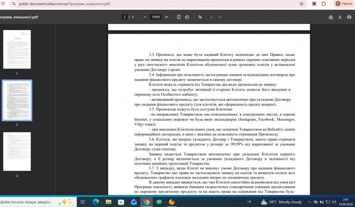Zoom in the PDF with plus icon
This screenshot has height=207, width=355.
click(x=166, y=17)
